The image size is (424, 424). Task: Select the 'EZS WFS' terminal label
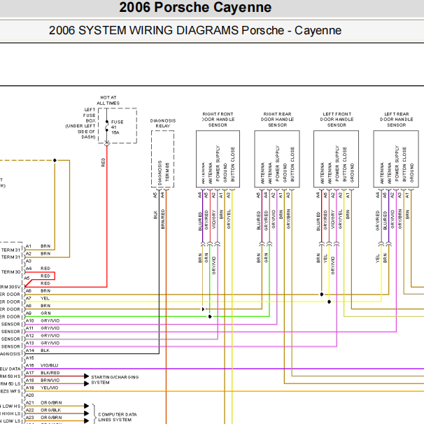click(x=10, y=391)
